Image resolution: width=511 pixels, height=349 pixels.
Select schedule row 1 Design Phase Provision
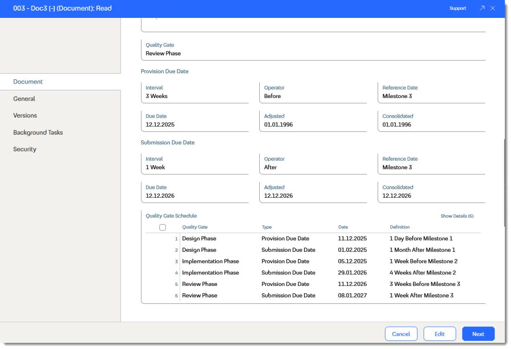313,239
